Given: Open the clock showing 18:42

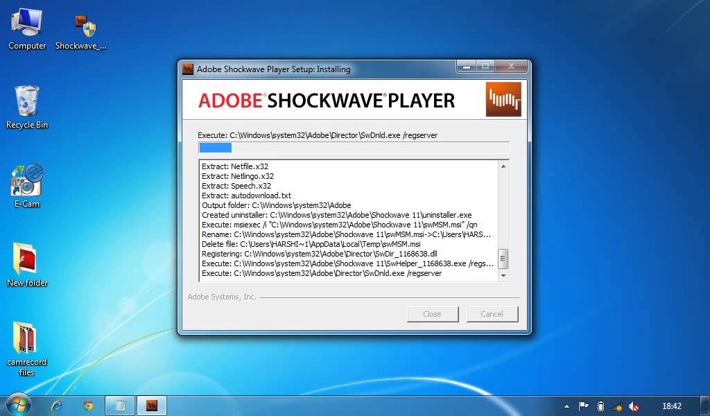Looking at the screenshot, I should pos(671,406).
